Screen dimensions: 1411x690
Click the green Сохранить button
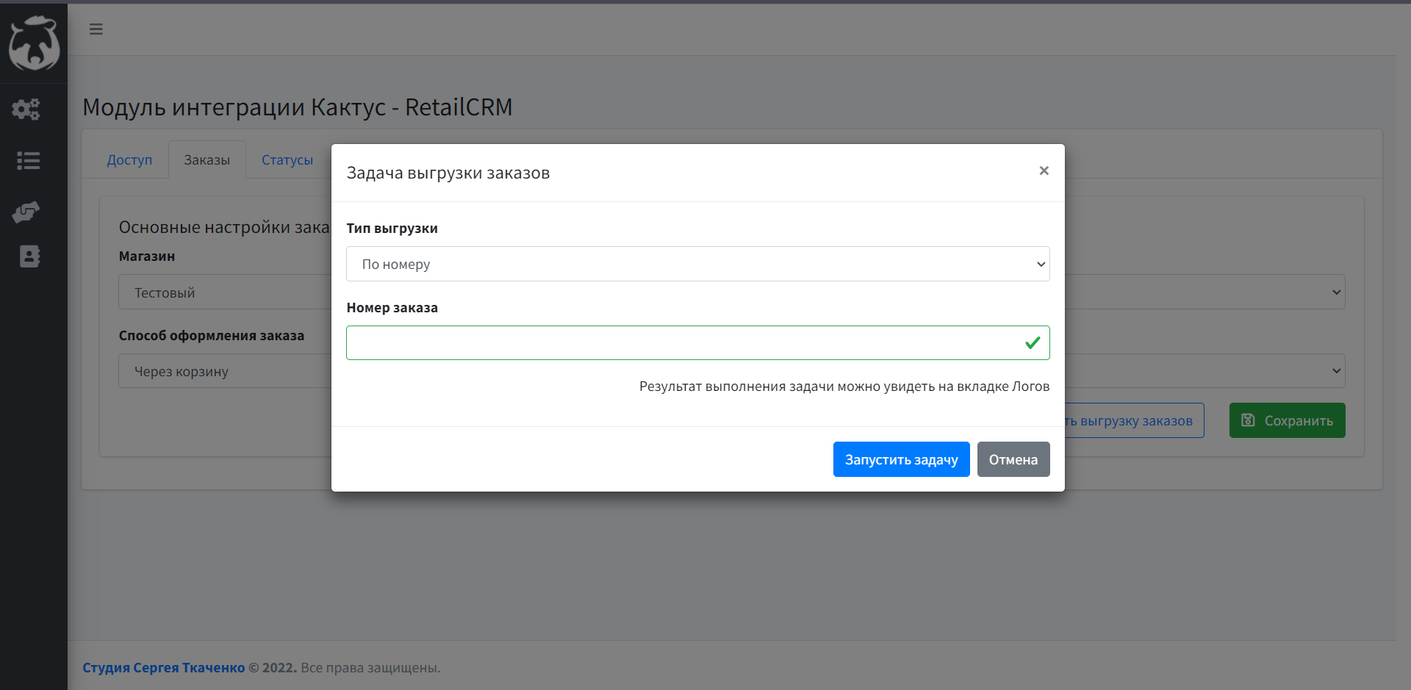1288,420
